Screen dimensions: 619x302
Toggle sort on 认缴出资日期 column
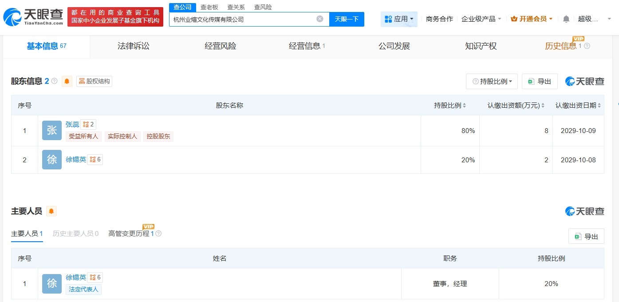(599, 105)
